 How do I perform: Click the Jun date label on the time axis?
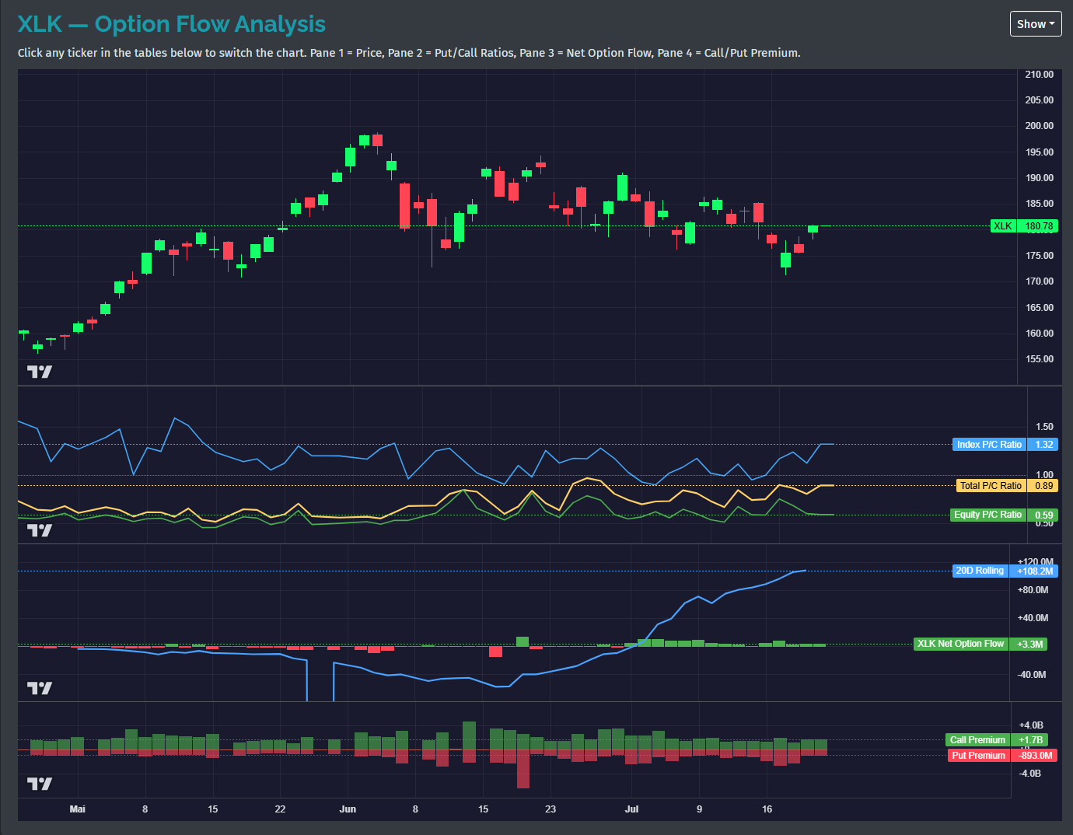click(348, 809)
